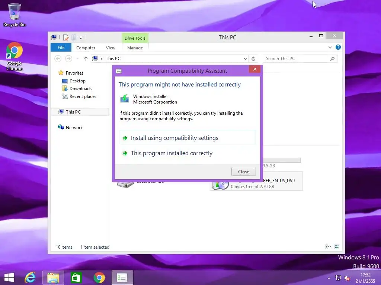Close Program Compatibility Assistant with red X

tap(254, 69)
